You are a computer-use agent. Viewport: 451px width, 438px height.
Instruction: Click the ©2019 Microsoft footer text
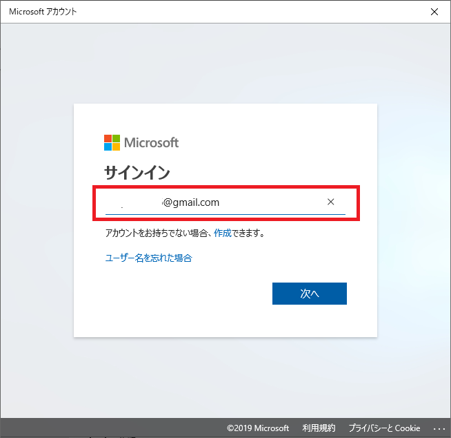(x=257, y=428)
